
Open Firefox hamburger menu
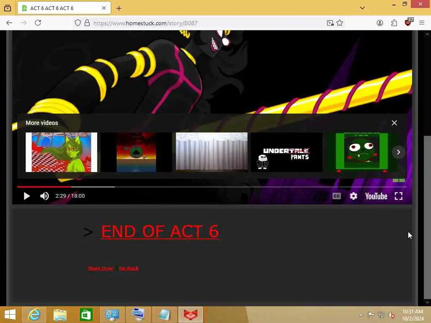(422, 23)
